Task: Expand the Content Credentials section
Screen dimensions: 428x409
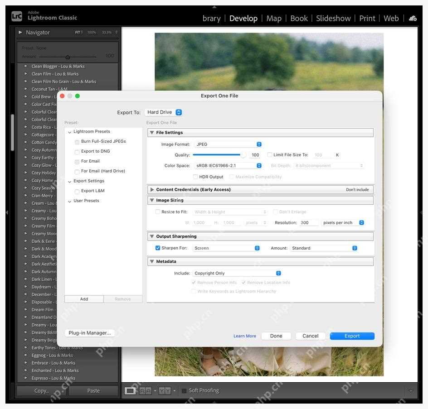Action: click(152, 189)
